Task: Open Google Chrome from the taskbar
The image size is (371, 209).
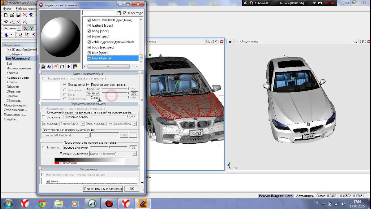Action: 42,203
